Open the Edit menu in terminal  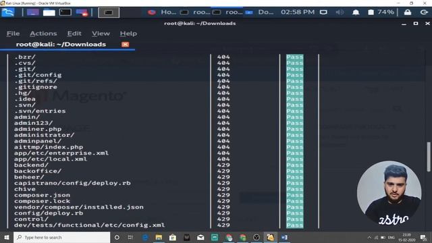[x=74, y=34]
